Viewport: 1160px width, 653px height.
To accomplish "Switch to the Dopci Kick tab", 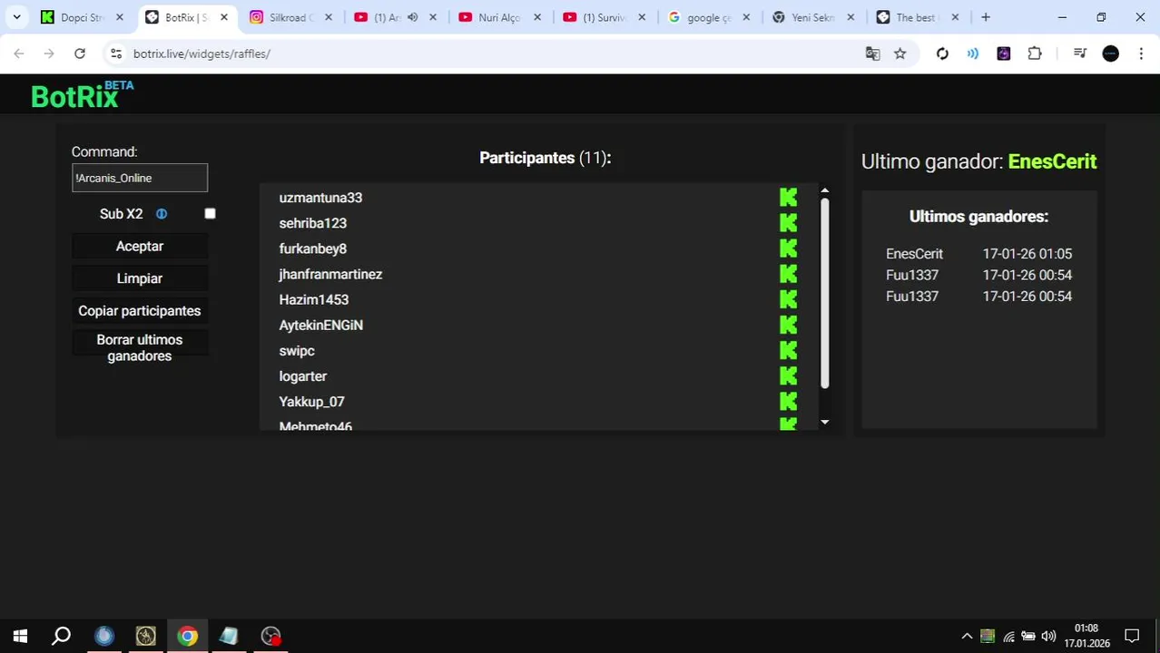I will 82,17.
